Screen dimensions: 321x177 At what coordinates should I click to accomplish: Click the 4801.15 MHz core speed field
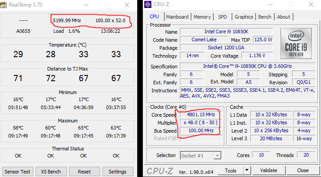click(x=201, y=114)
